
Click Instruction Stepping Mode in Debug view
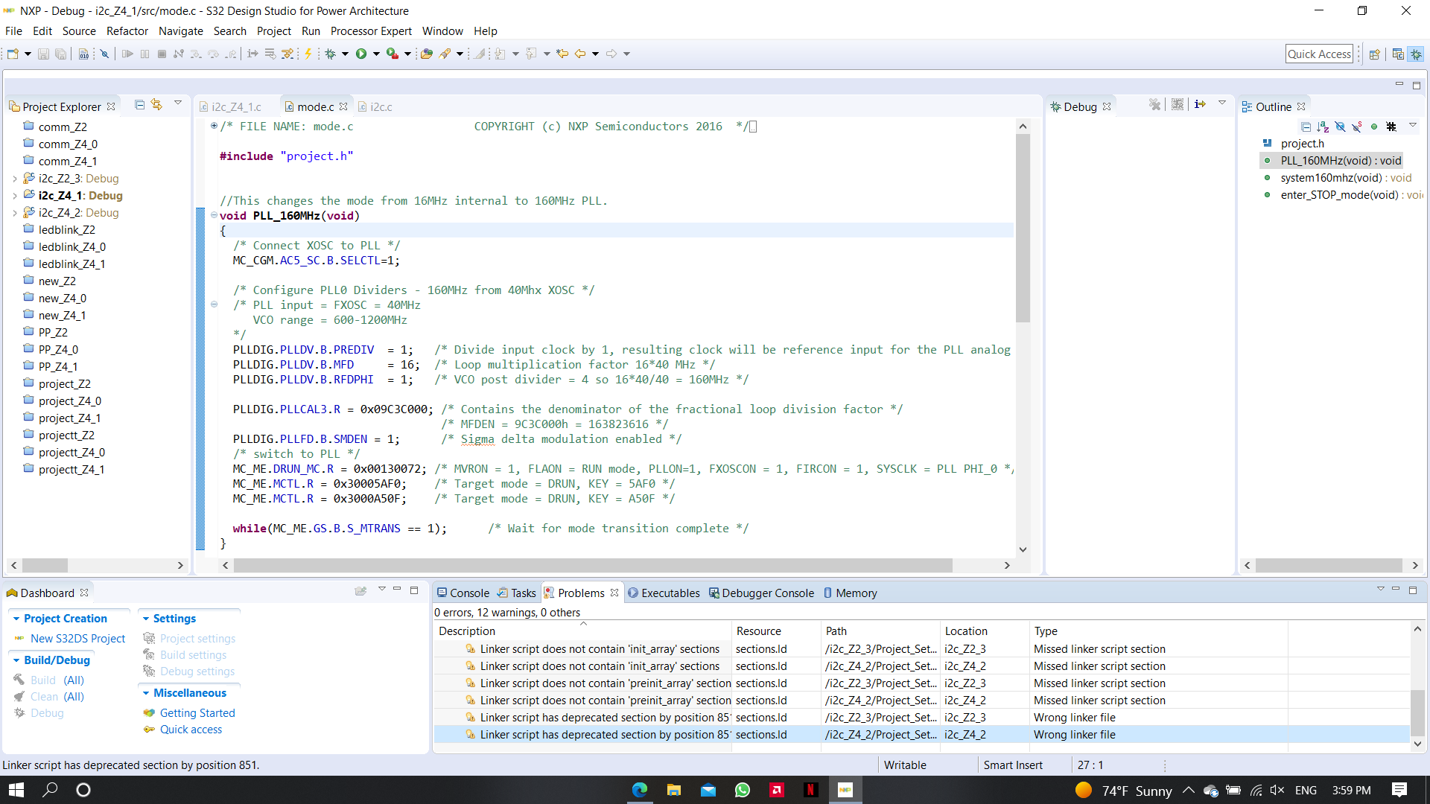[x=1199, y=105]
